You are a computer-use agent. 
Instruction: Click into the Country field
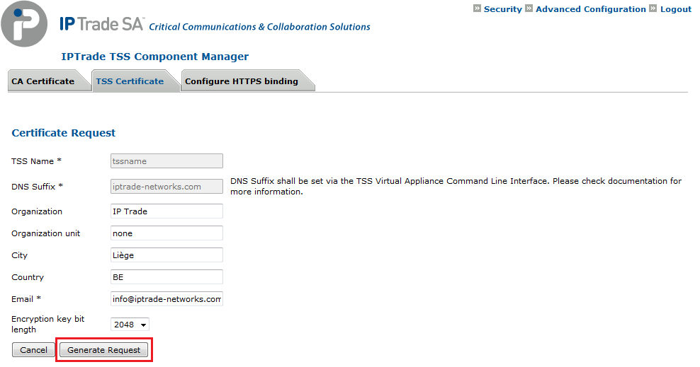point(166,277)
